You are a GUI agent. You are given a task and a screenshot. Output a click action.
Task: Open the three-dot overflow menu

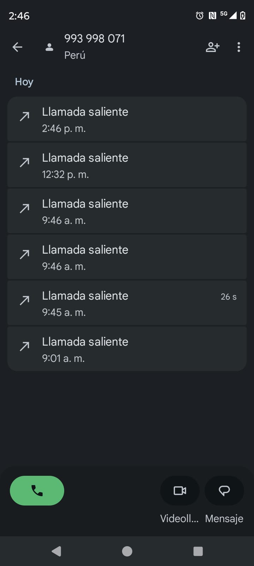pyautogui.click(x=239, y=47)
